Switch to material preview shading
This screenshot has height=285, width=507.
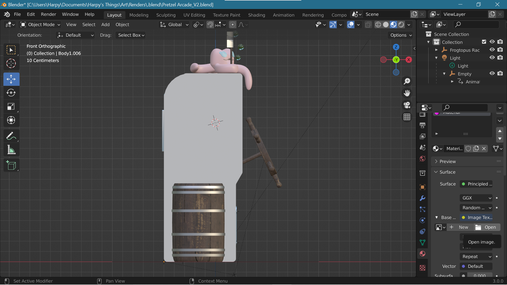coord(393,25)
